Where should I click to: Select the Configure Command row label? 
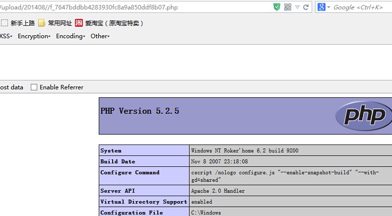pos(130,172)
